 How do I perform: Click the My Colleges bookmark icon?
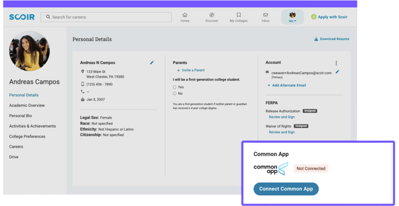(238, 15)
